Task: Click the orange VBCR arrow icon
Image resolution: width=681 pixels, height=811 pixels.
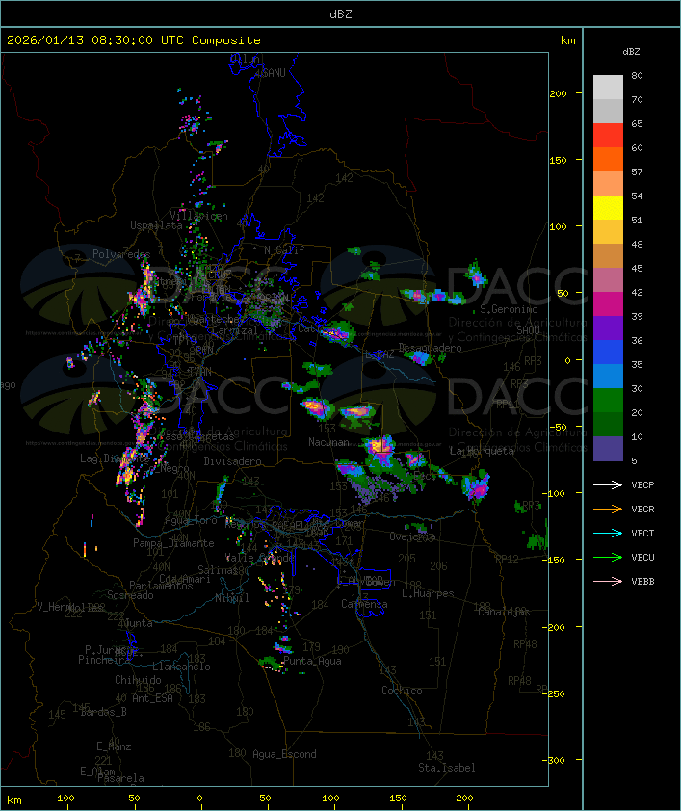Action: [x=608, y=509]
